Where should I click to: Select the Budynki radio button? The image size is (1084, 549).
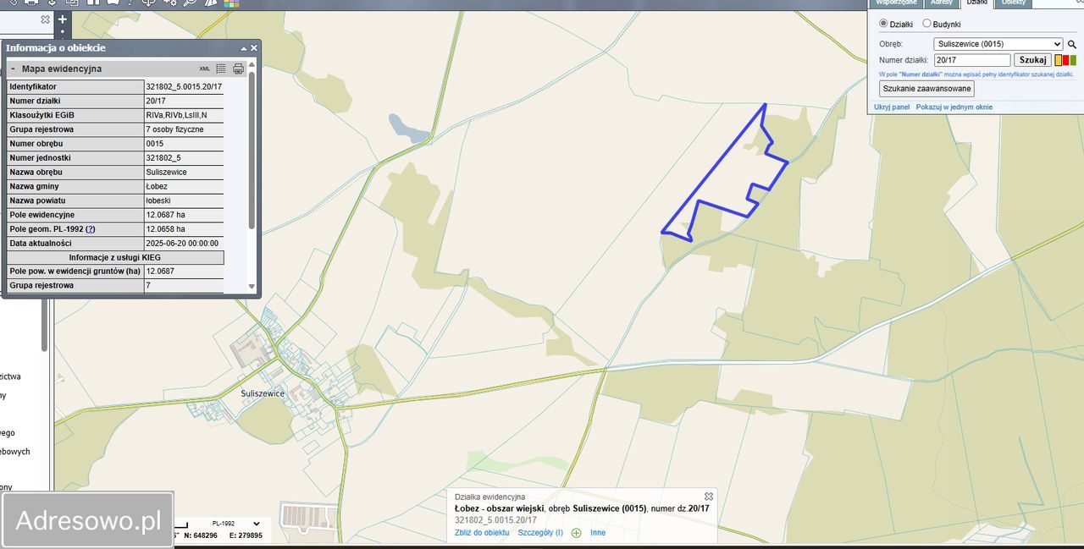click(x=926, y=24)
